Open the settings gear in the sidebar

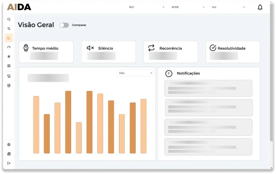[9, 145]
